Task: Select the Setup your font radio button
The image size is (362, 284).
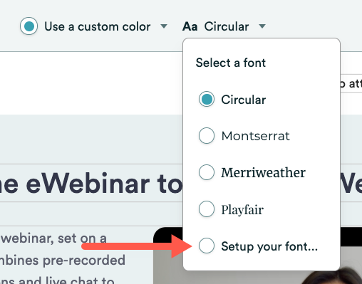Action: click(207, 246)
